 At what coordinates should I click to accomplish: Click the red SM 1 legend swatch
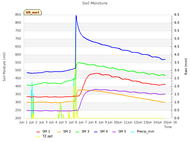click(x=38, y=132)
